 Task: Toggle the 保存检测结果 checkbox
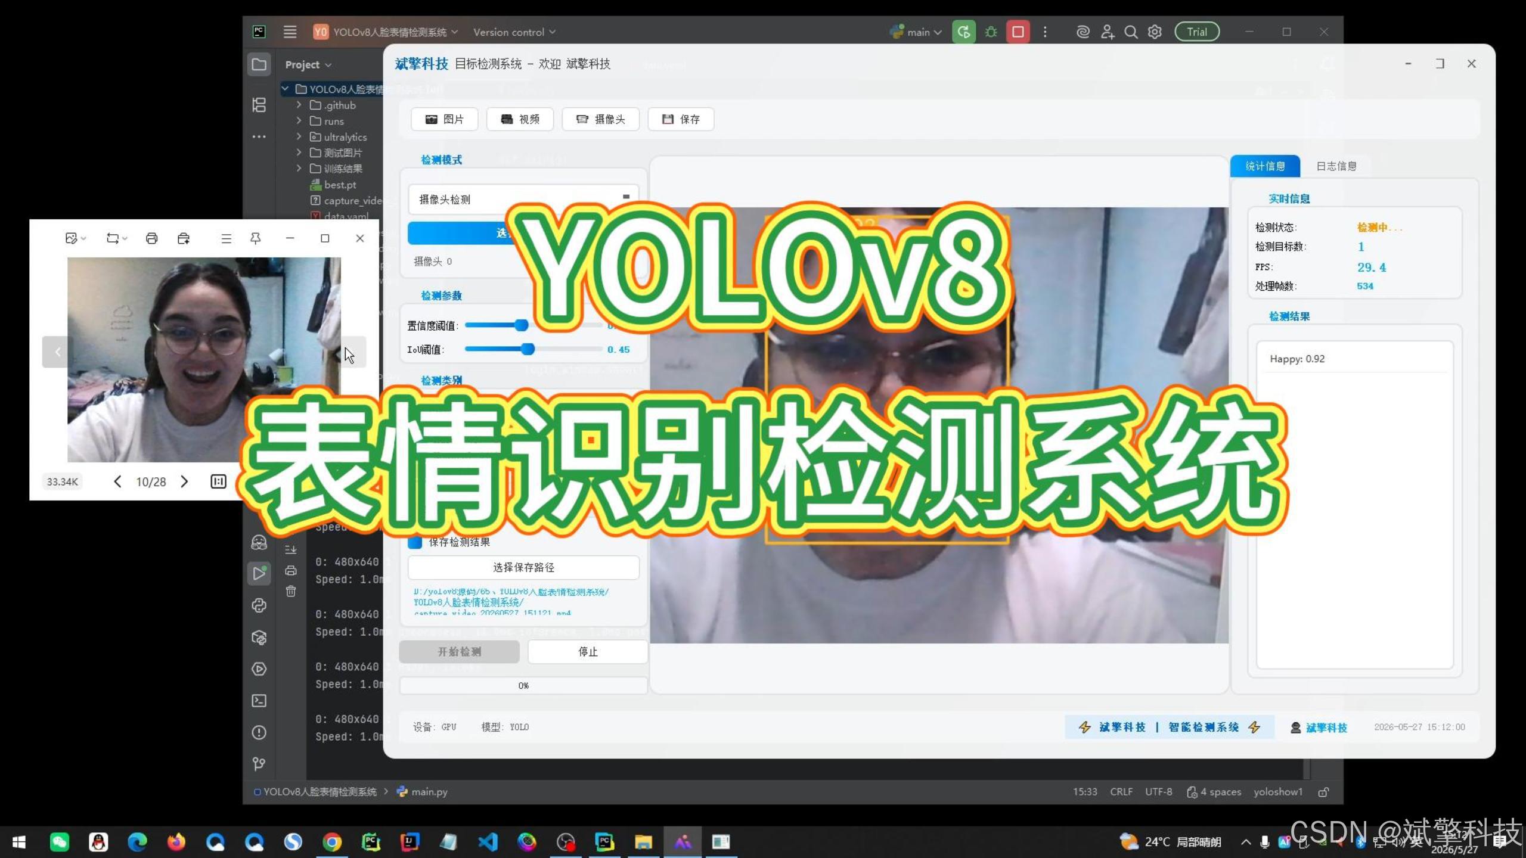pos(415,542)
